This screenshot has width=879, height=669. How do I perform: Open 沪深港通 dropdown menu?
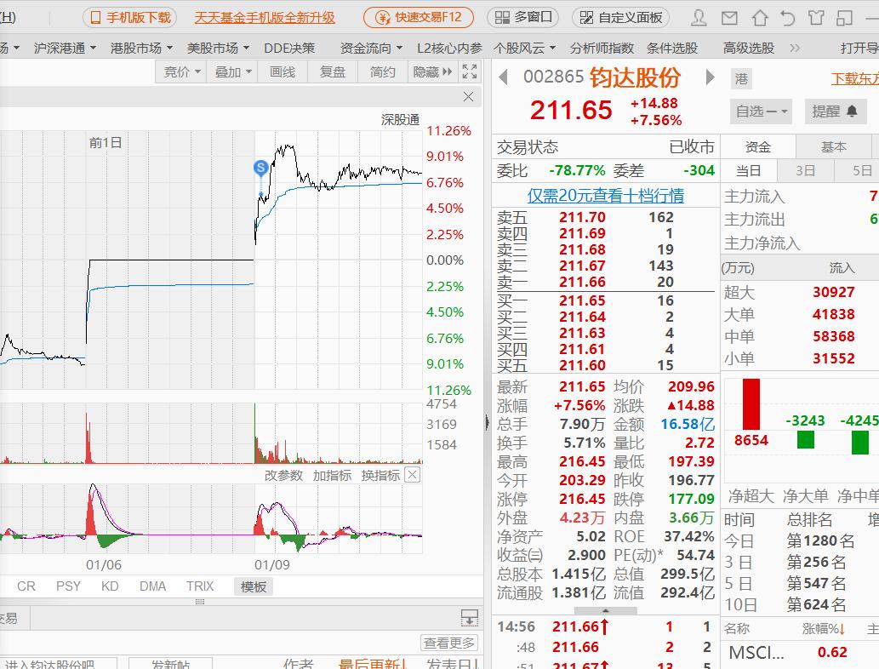click(65, 49)
